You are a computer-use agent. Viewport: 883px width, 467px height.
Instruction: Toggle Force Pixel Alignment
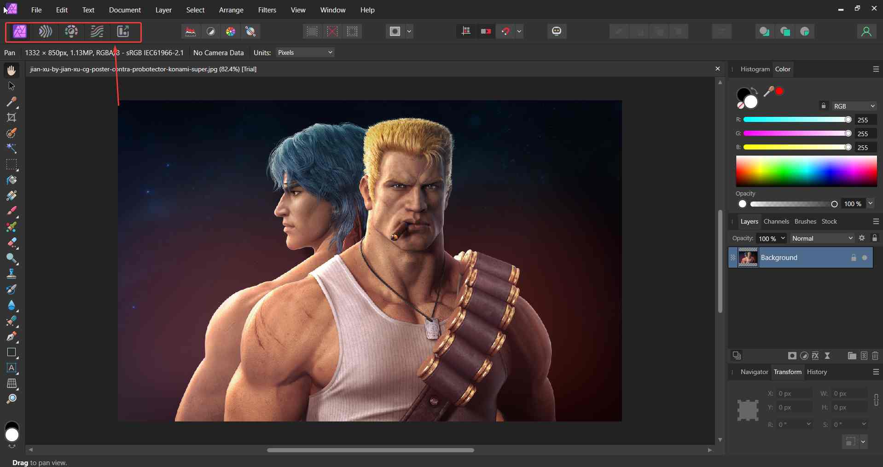coord(466,31)
